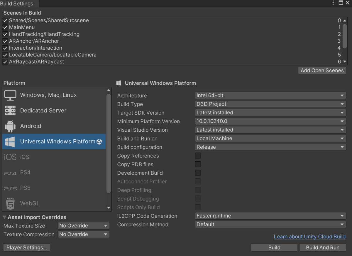Open the Target SDK Version dropdown
Screen dimensions: 352x256
[270, 113]
